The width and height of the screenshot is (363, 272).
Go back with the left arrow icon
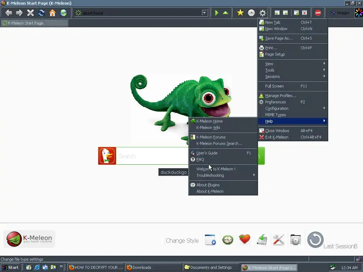pos(9,13)
